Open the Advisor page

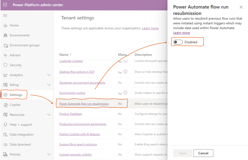click(x=16, y=55)
